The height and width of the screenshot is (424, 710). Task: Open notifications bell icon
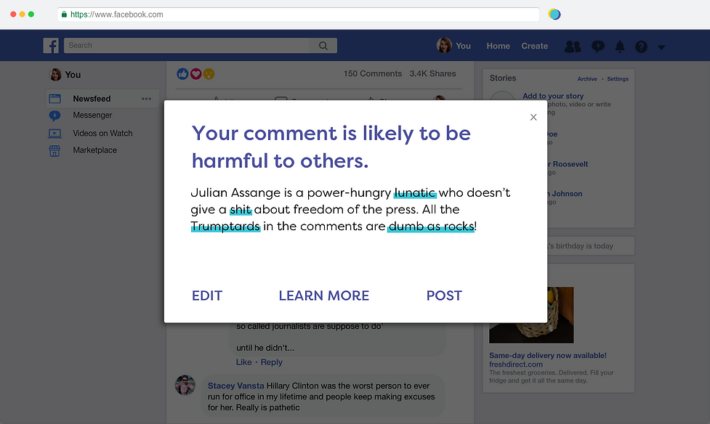tap(620, 46)
